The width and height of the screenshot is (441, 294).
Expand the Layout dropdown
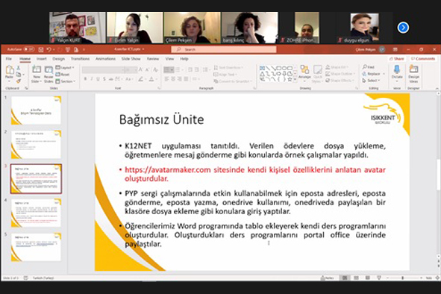65,67
